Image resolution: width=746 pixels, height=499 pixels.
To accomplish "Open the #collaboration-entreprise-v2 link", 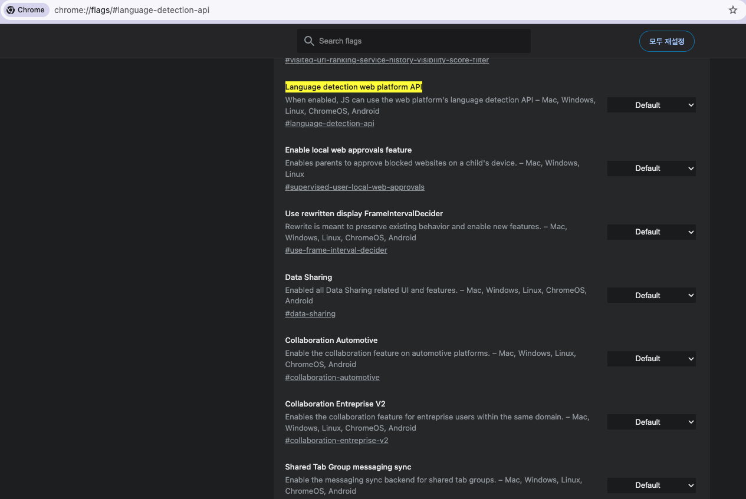I will (x=337, y=441).
